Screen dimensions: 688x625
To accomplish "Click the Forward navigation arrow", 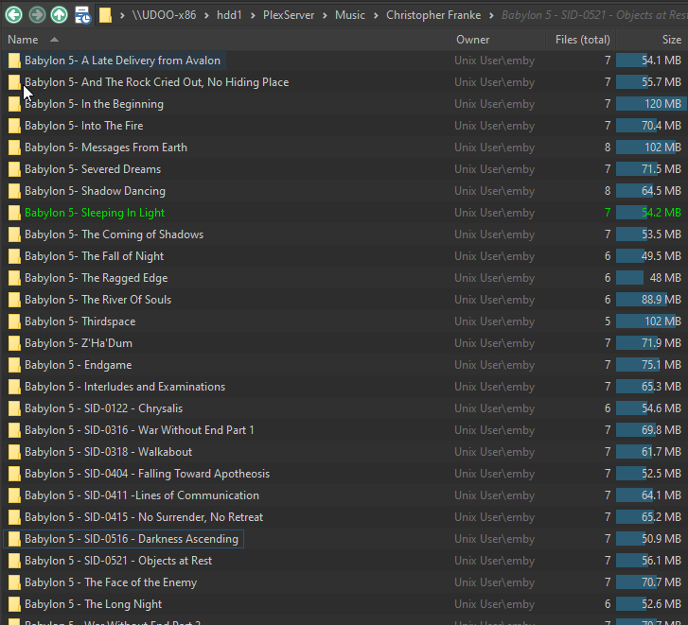I will (x=37, y=15).
